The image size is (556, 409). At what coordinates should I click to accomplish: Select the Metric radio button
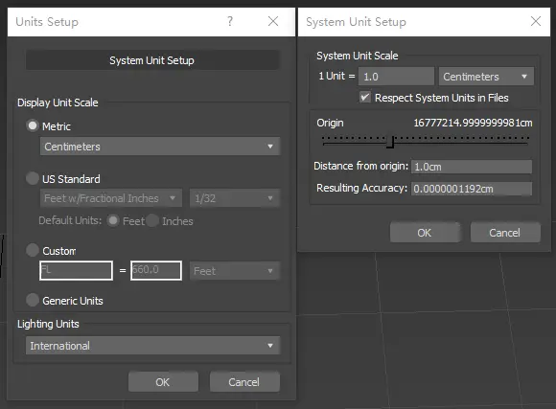pyautogui.click(x=33, y=125)
